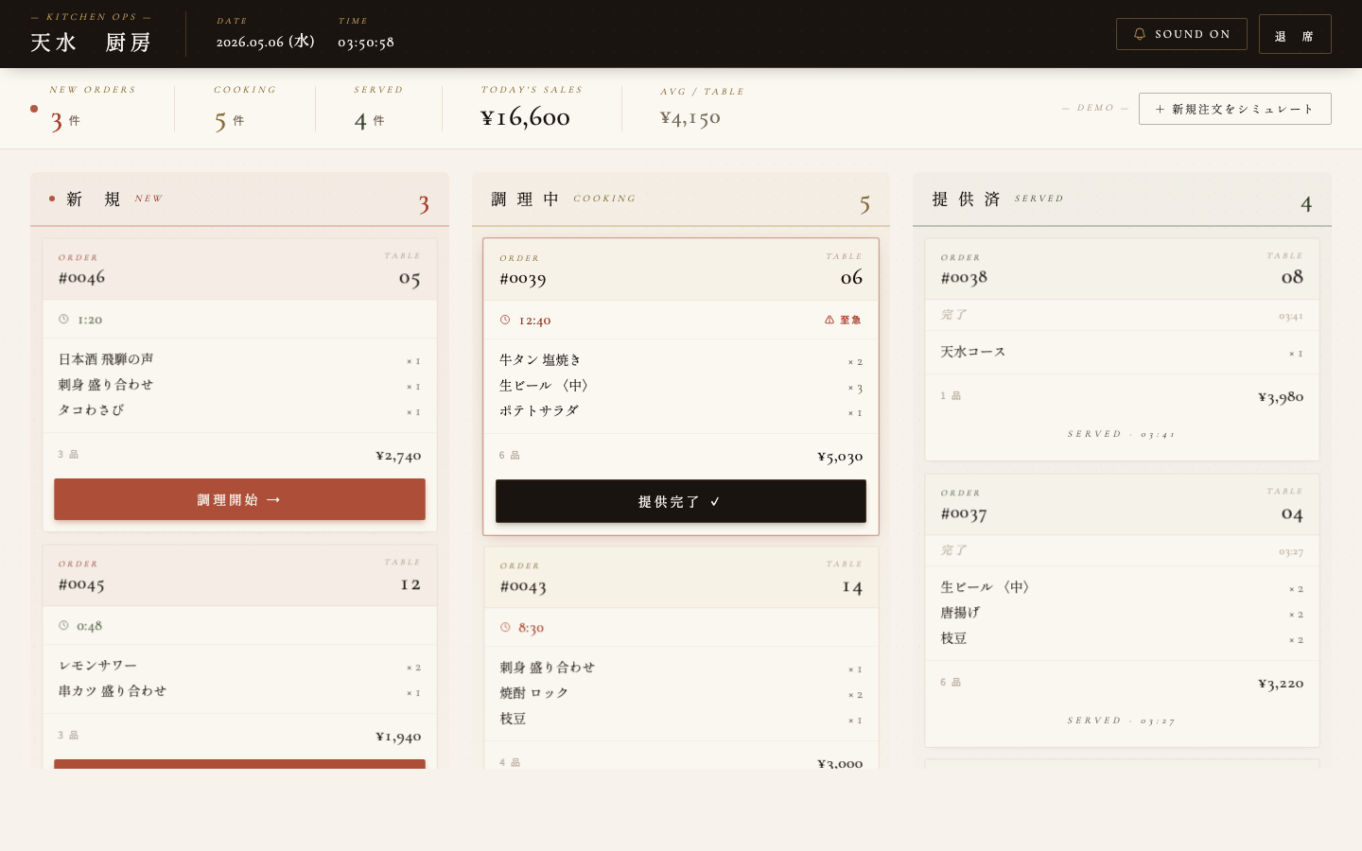Click item 牛タン 塩焼き
The image size is (1362, 851).
pos(540,360)
